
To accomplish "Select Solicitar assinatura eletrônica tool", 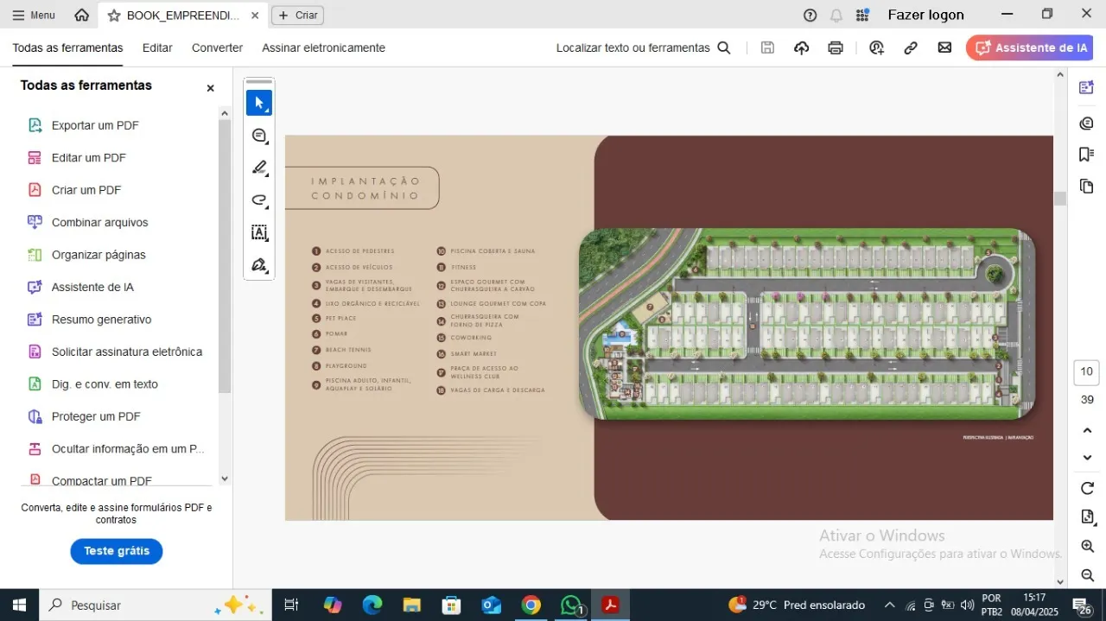I will point(127,352).
